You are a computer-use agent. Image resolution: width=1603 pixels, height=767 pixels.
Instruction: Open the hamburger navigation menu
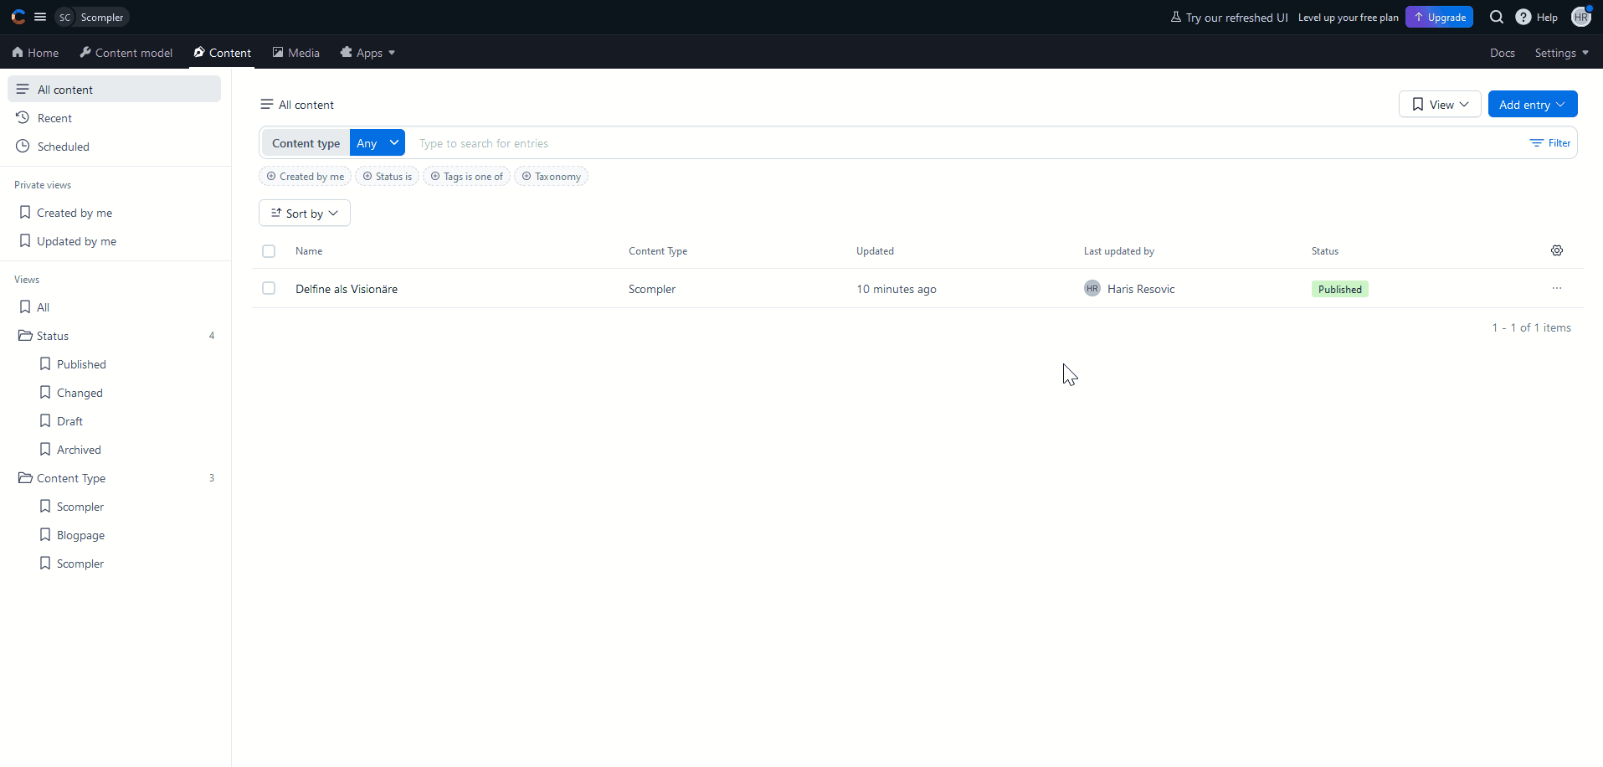(40, 17)
